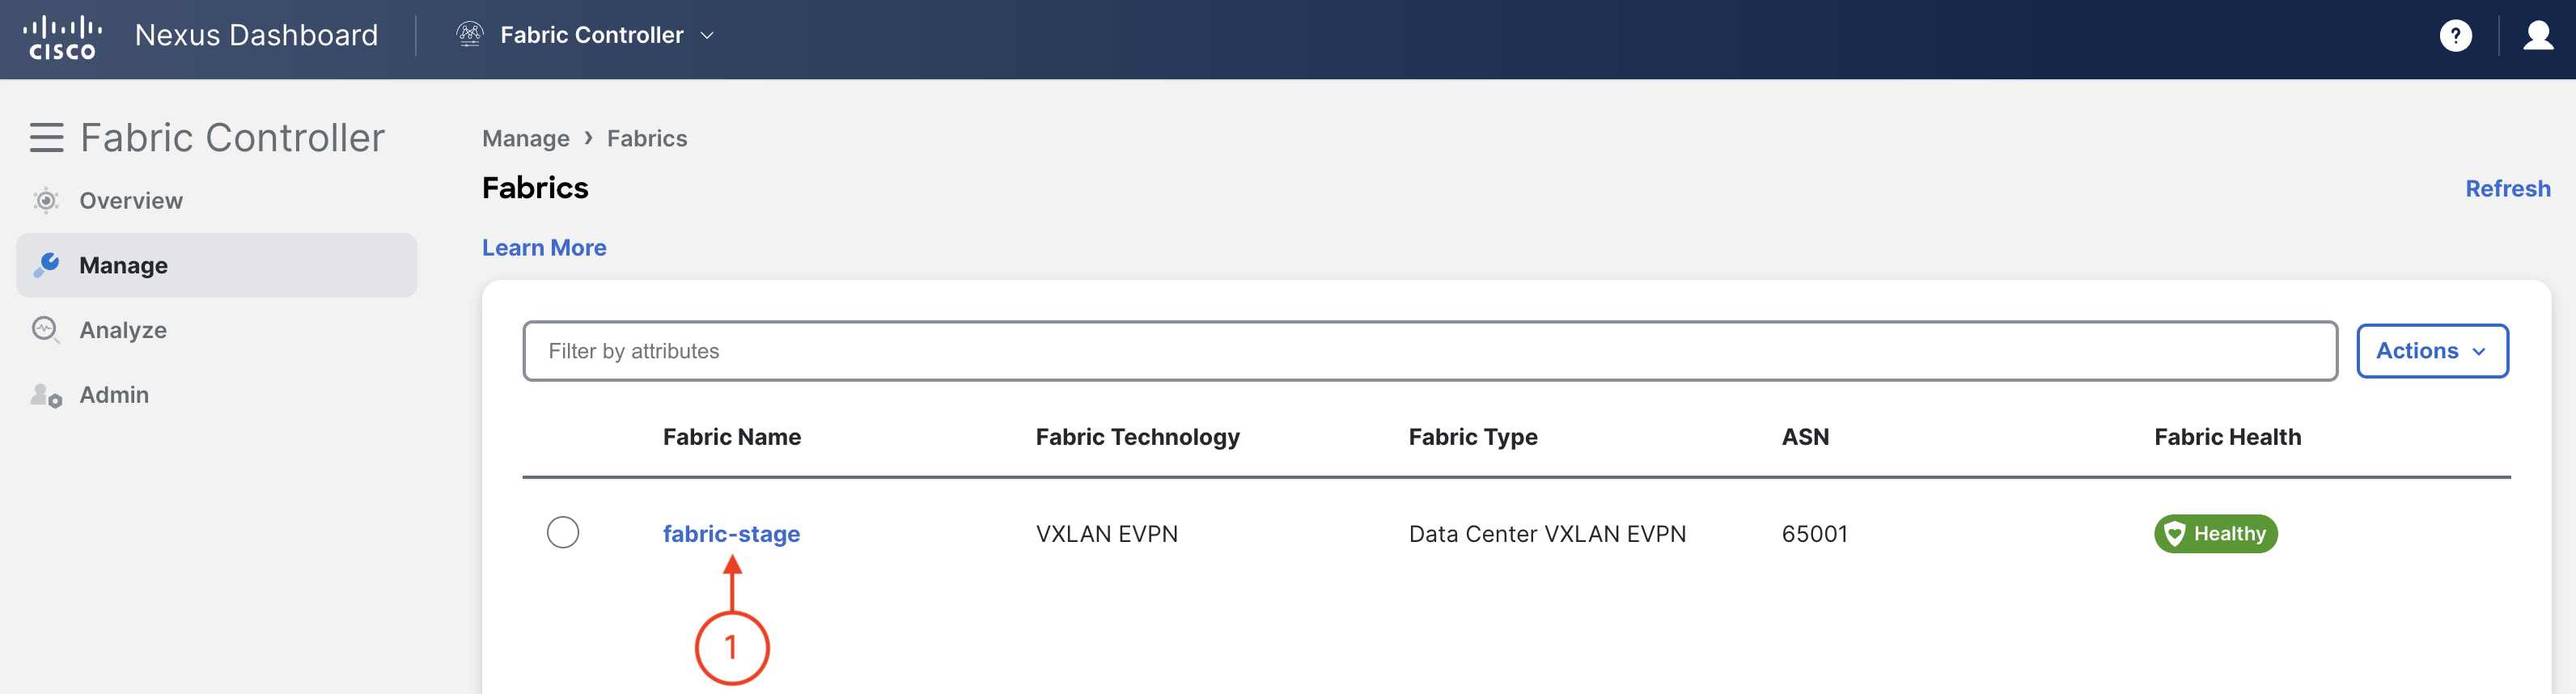Go to Overview in sidebar

[131, 201]
